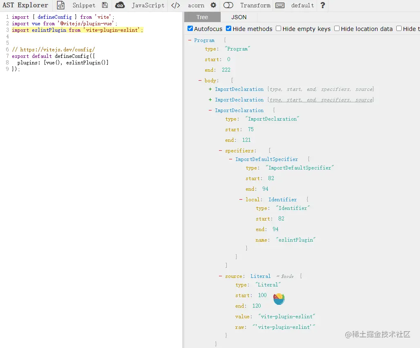Click the Literal start value 100
This screenshot has width=420, height=348.
262,295
